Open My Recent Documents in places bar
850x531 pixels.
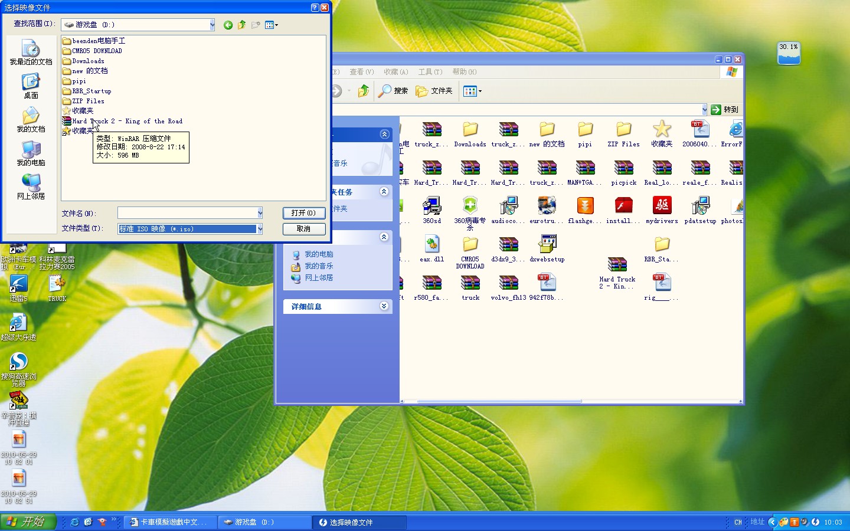tap(31, 52)
